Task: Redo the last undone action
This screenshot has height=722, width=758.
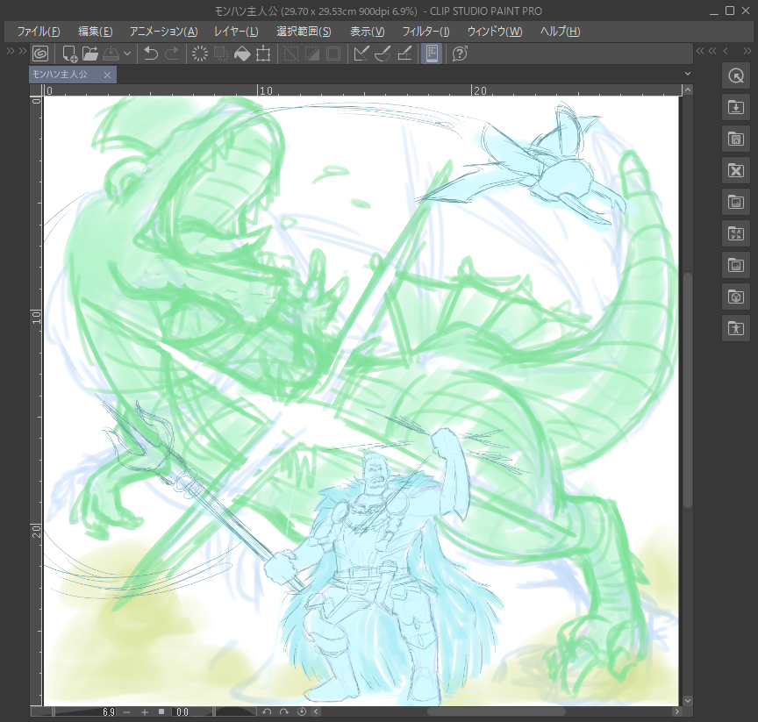Action: (x=172, y=54)
